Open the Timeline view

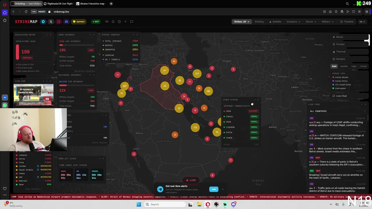point(347,21)
